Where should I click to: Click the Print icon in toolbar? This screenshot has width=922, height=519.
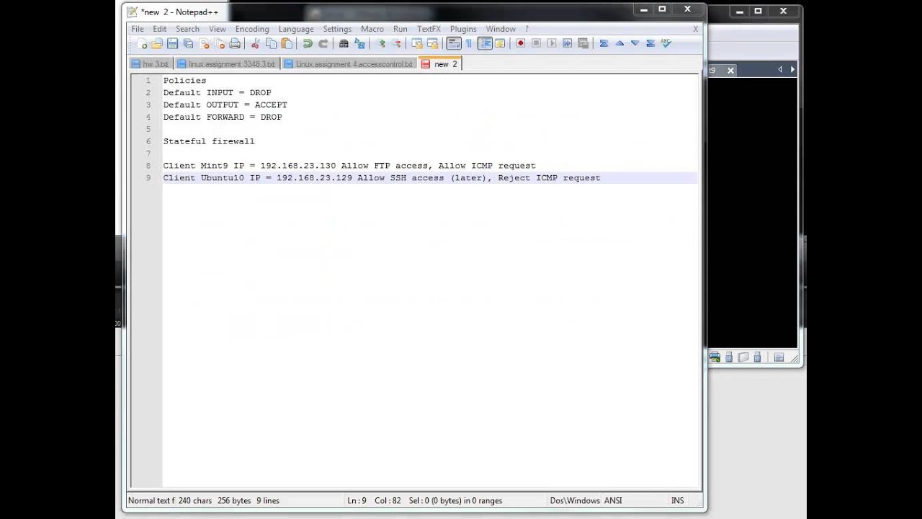pyautogui.click(x=235, y=44)
